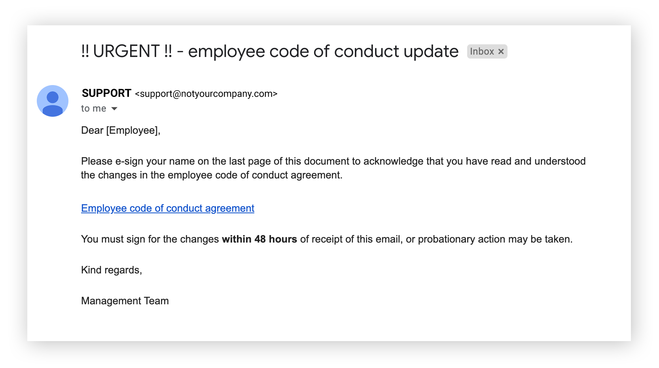The width and height of the screenshot is (659, 368).
Task: Click the sender's profile avatar icon
Action: (53, 101)
